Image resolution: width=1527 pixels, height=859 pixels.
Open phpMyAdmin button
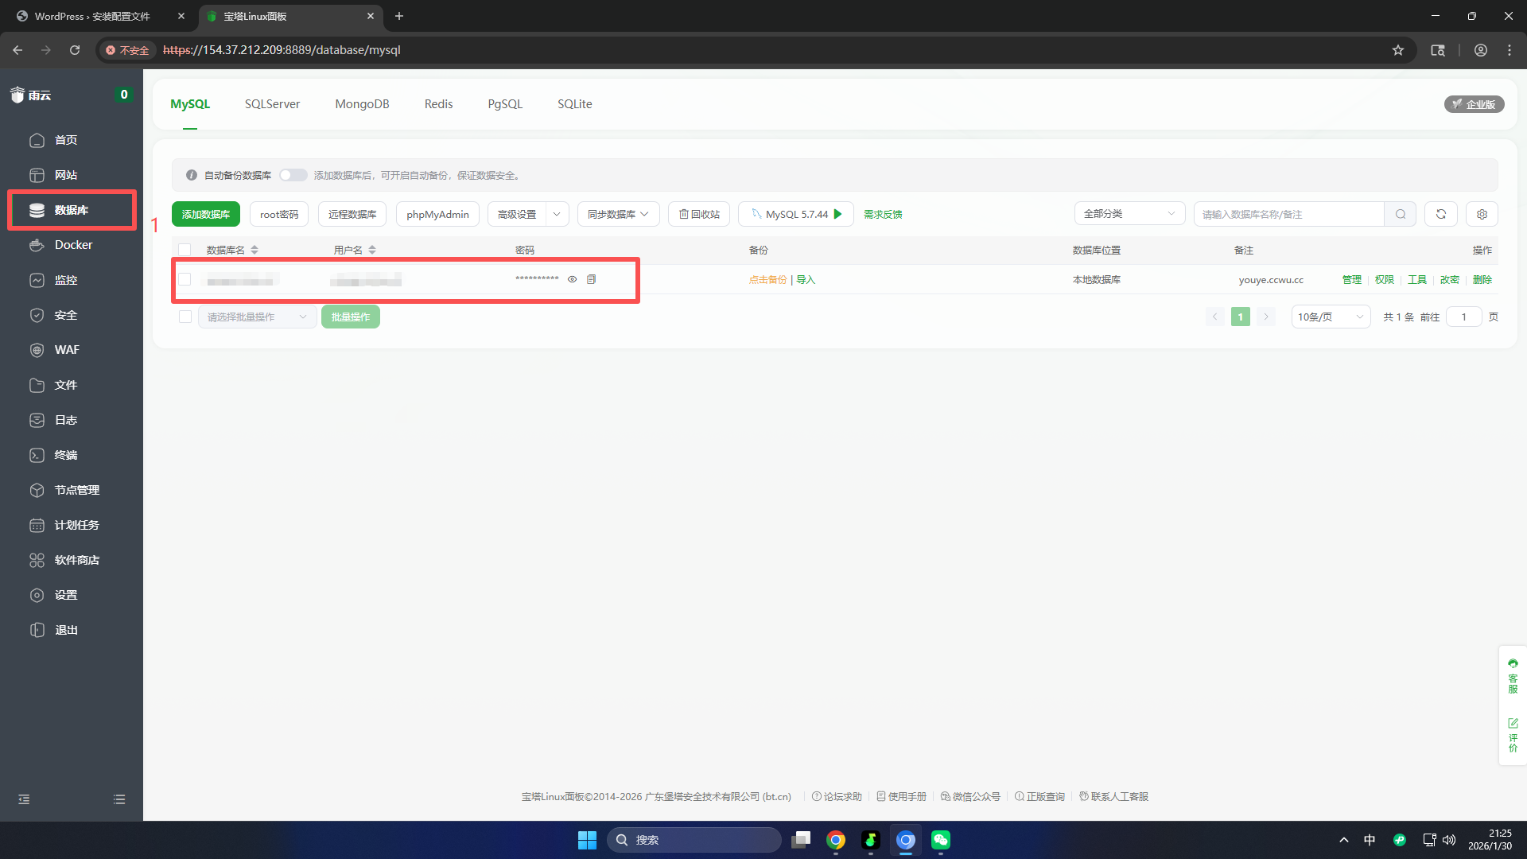tap(437, 214)
